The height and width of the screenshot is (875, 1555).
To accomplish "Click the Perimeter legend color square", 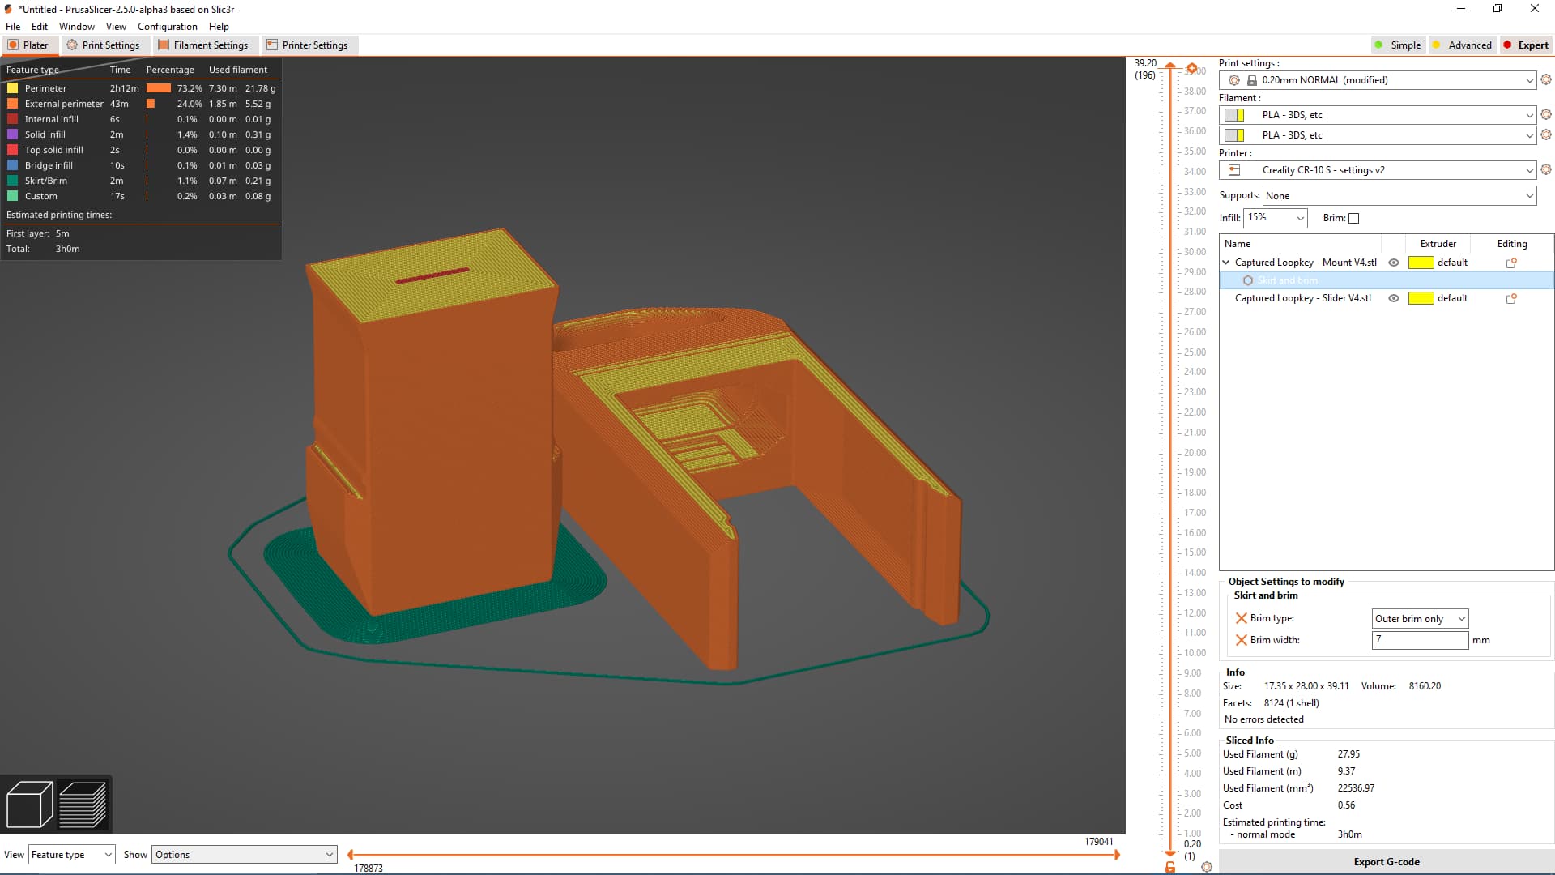I will click(x=13, y=88).
